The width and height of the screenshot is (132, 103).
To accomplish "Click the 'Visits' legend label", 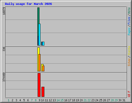I will tap(129, 51).
